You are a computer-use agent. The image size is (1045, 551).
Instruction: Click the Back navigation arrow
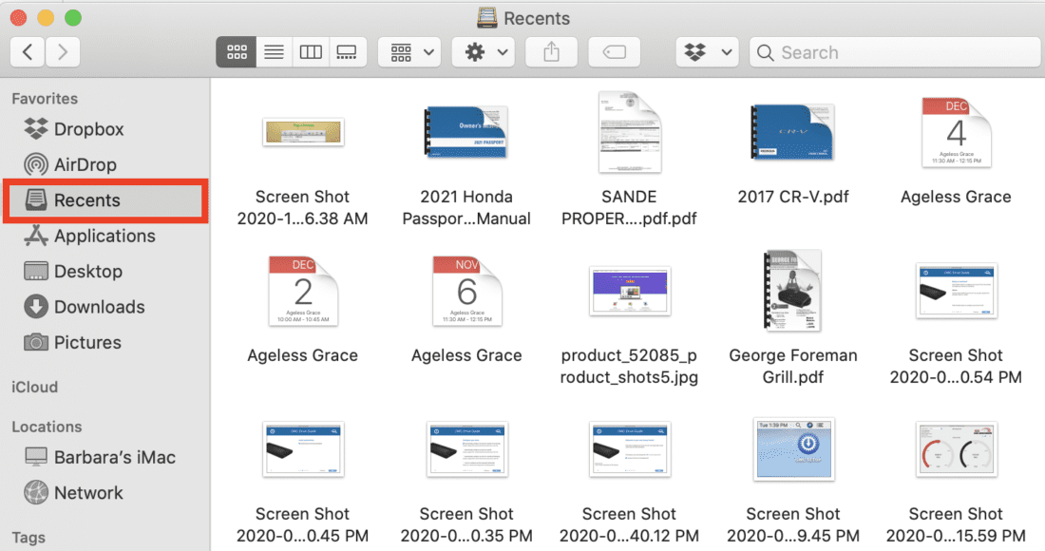28,52
